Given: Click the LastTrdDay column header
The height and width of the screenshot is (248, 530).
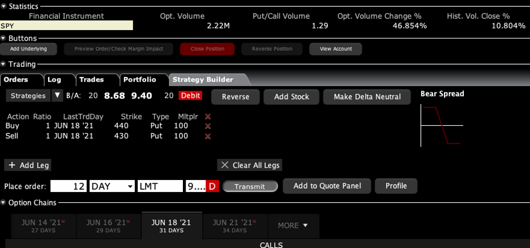Looking at the screenshot, I should pos(83,117).
